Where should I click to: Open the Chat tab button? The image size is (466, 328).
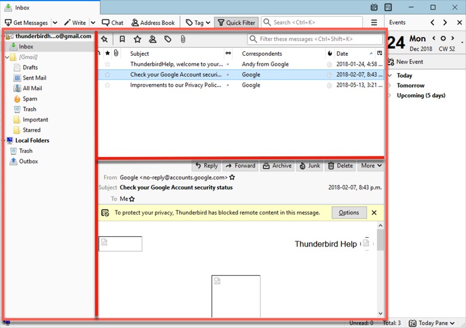coord(112,23)
